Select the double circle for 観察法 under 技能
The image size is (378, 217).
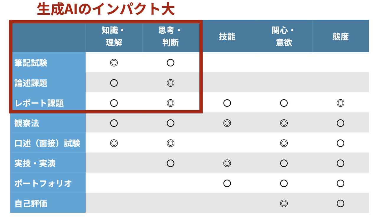pyautogui.click(x=227, y=123)
